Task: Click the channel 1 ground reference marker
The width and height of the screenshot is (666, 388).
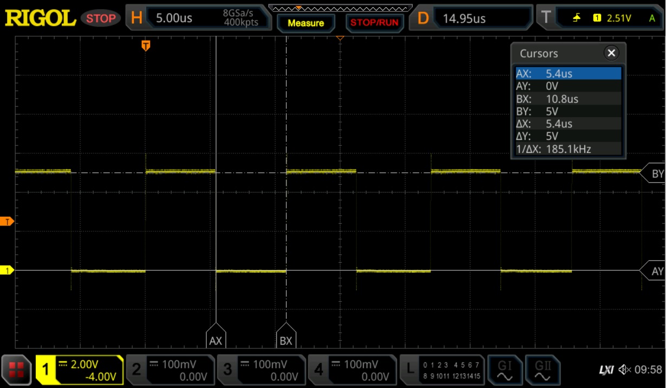Action: [6, 270]
